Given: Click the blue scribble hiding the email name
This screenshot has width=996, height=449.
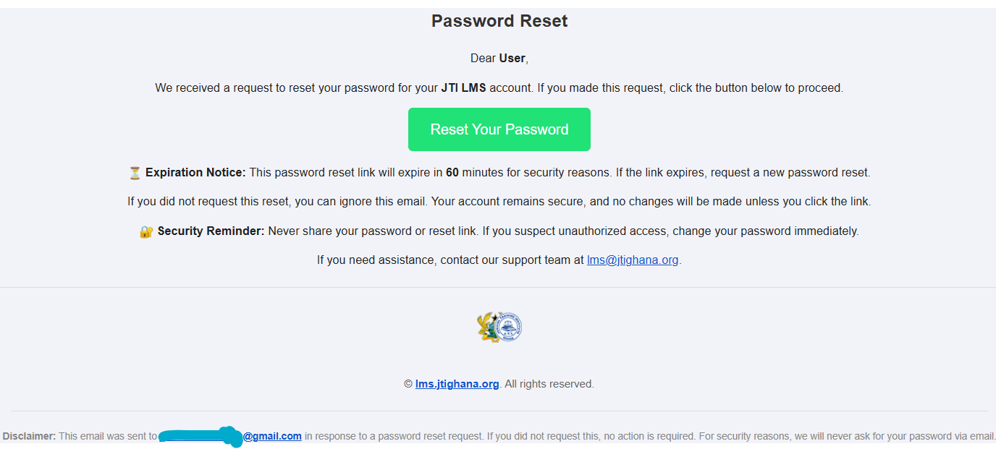Looking at the screenshot, I should (201, 437).
